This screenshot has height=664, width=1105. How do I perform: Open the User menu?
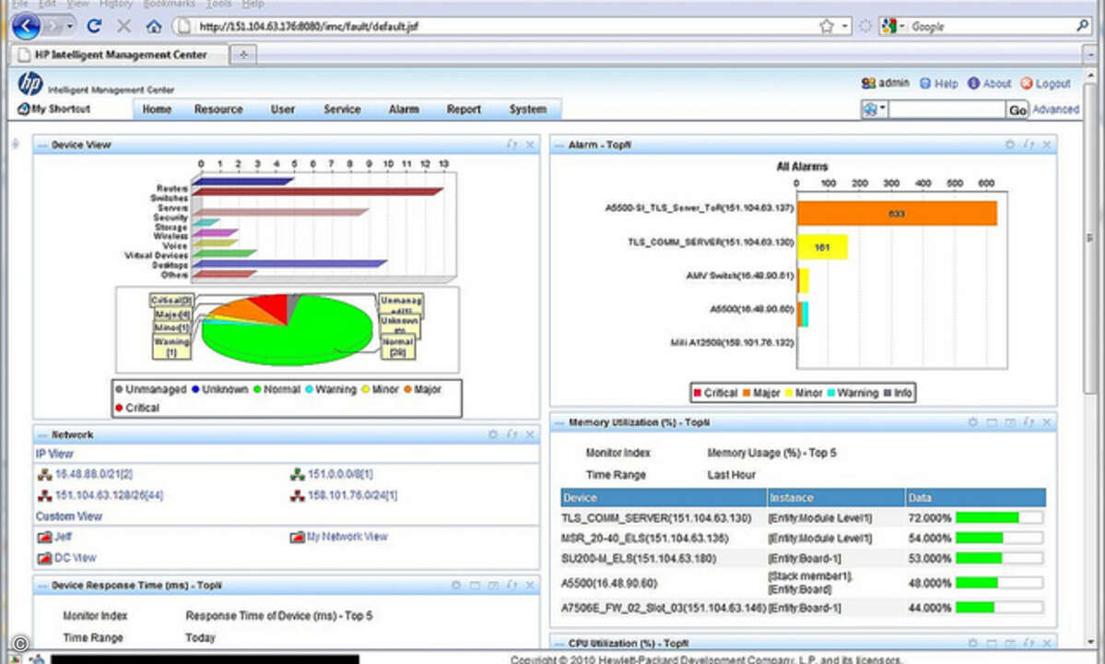tap(283, 109)
